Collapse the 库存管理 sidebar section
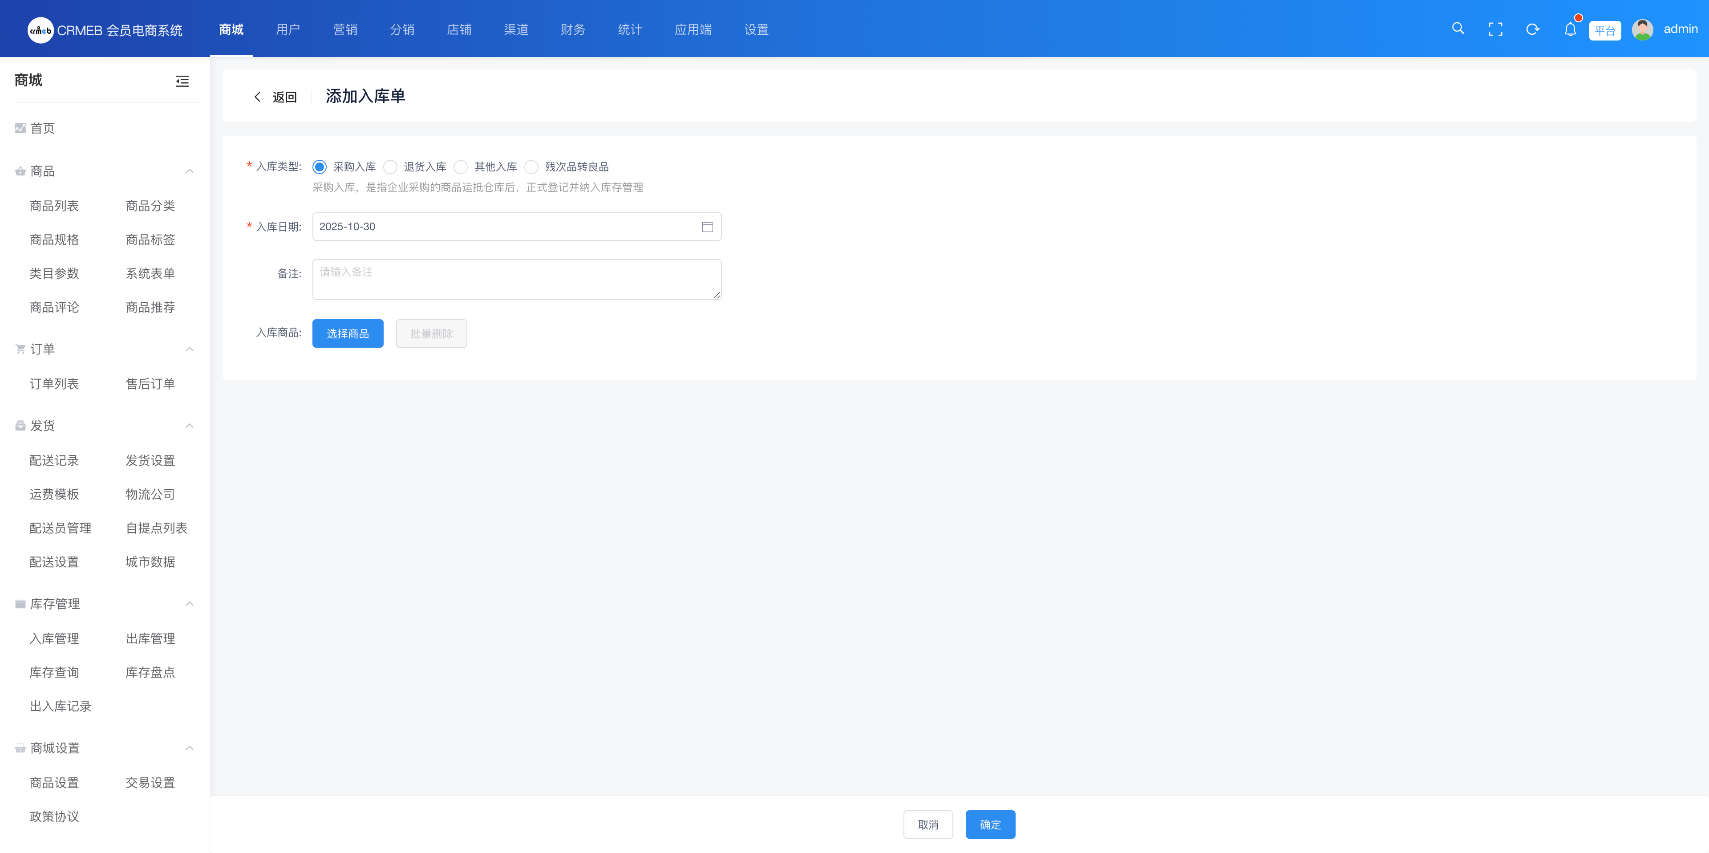Image resolution: width=1709 pixels, height=853 pixels. pyautogui.click(x=189, y=604)
